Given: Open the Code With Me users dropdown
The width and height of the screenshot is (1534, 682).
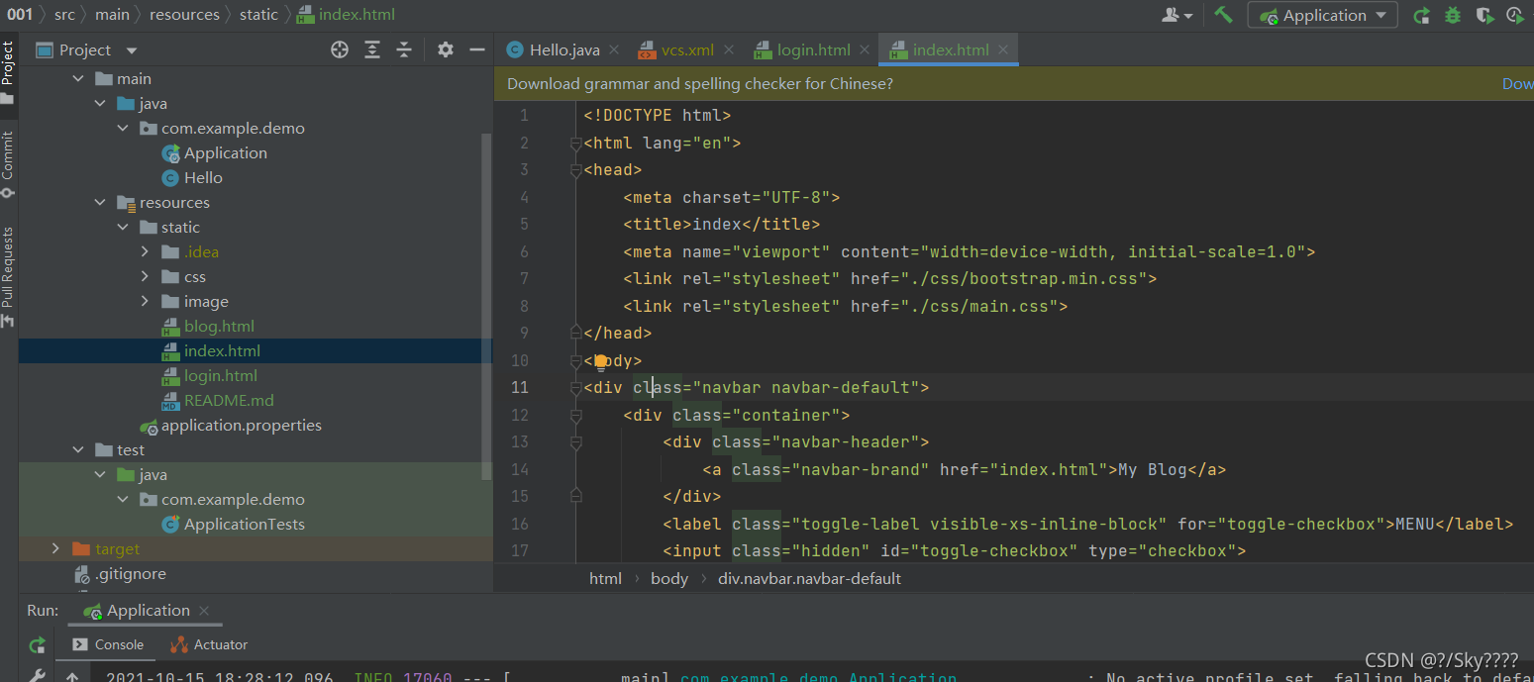Looking at the screenshot, I should pos(1177,15).
